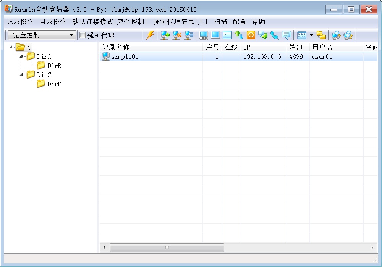Viewport: 382px width, 267px height.
Task: Open the Telnet console connection icon
Action: tap(227, 35)
